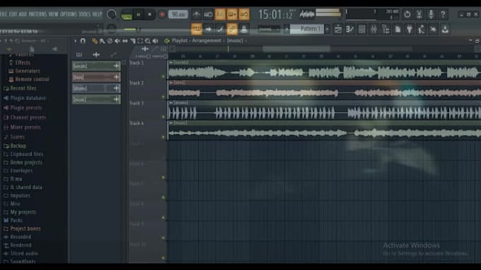Open the playlist options menu arrow
The width and height of the screenshot is (481, 270).
pyautogui.click(x=76, y=41)
